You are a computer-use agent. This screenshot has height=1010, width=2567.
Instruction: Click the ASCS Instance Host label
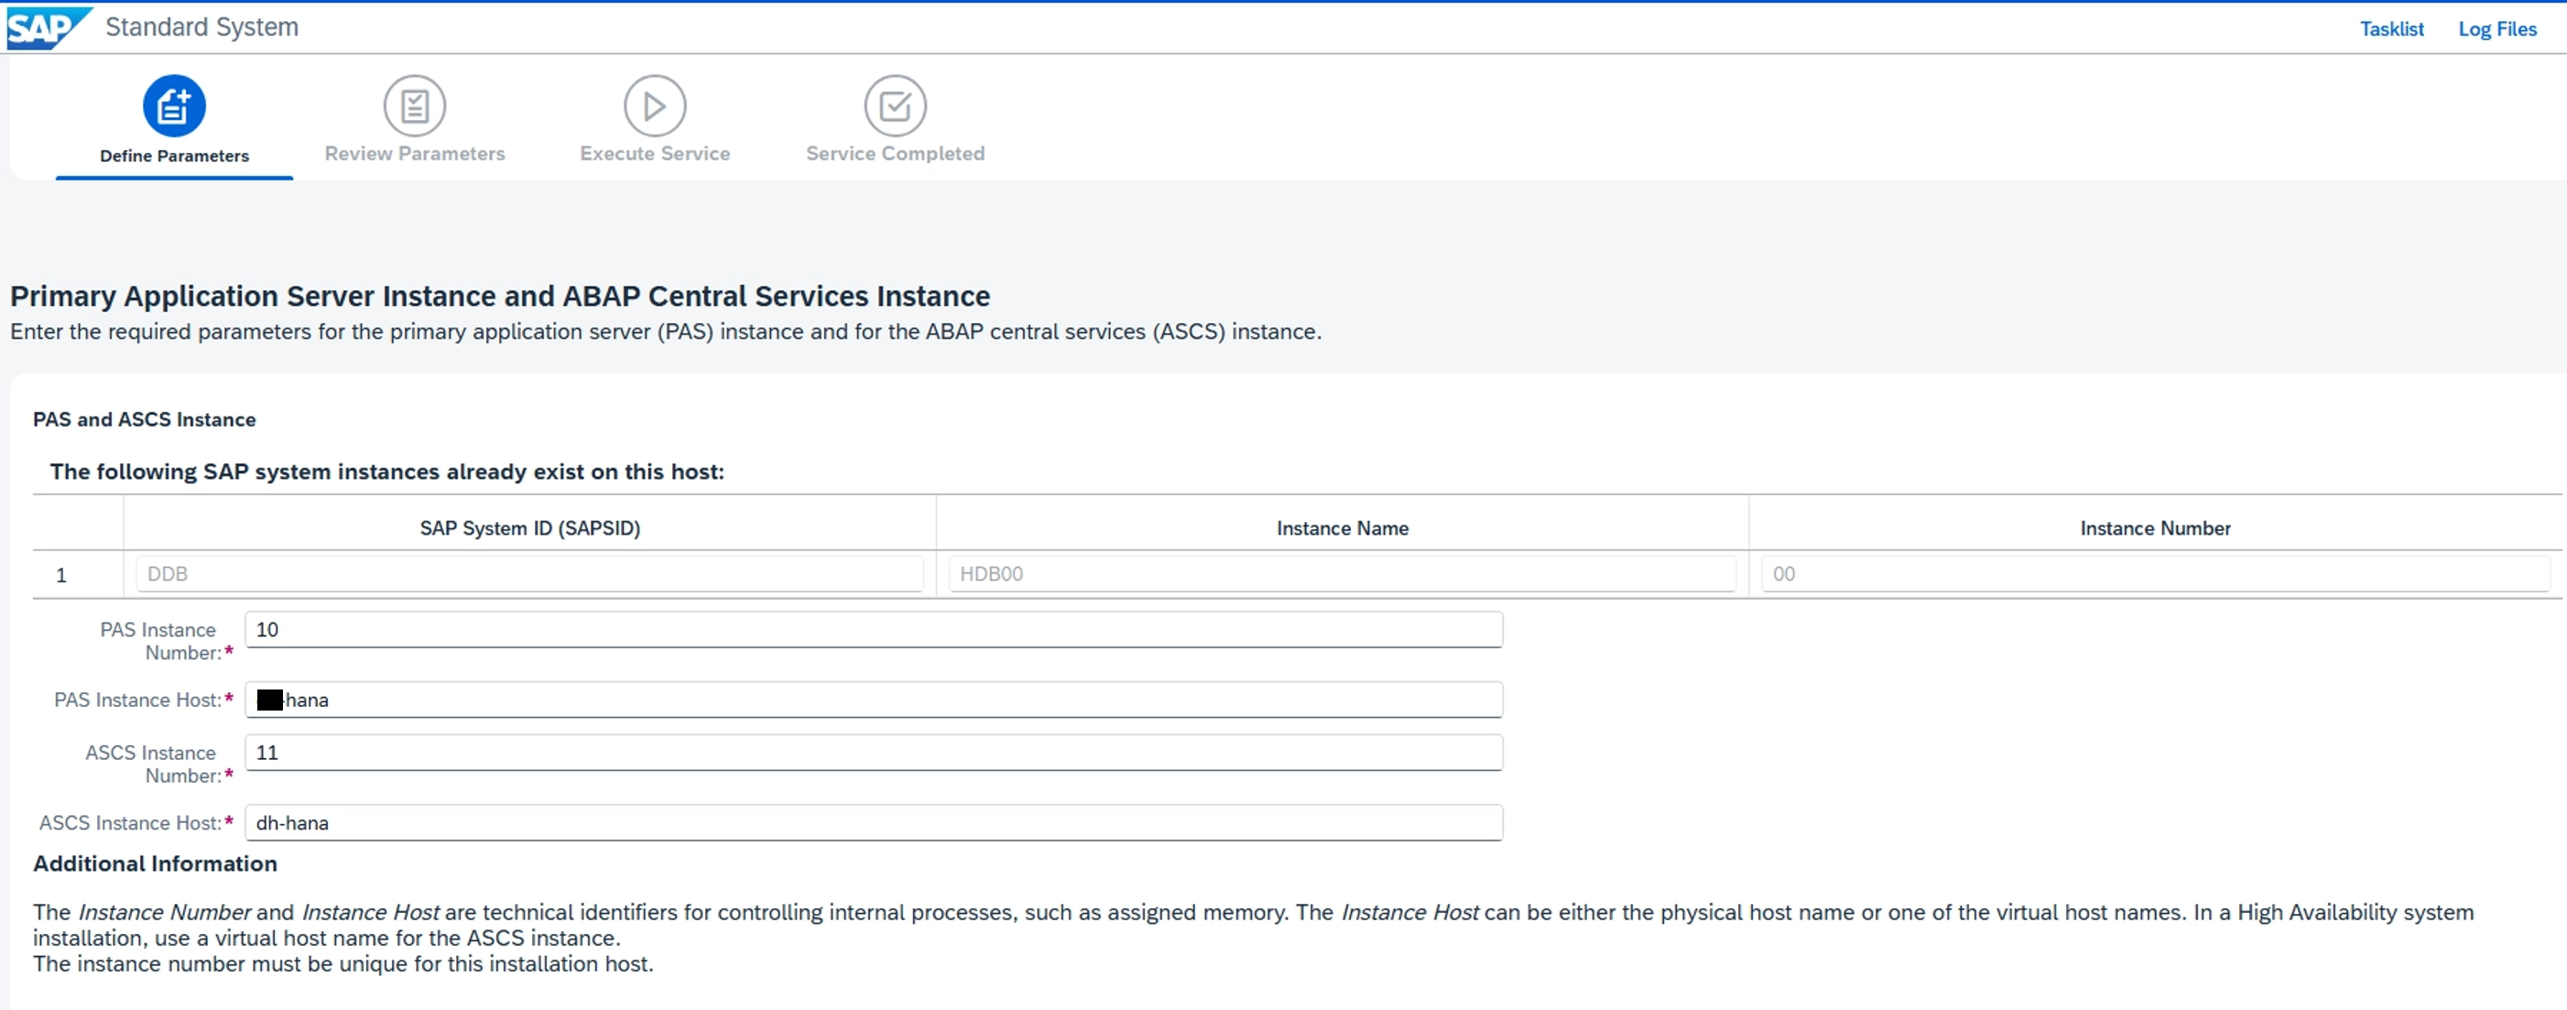136,822
